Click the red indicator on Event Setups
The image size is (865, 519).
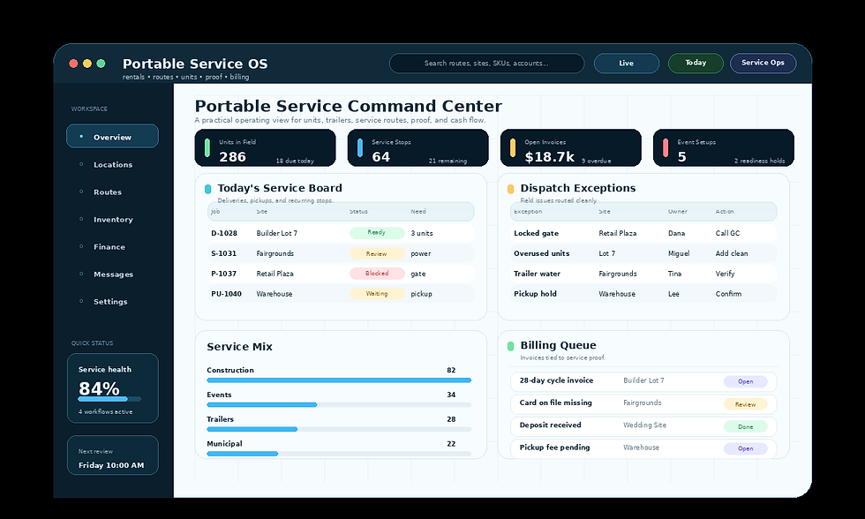pos(666,147)
